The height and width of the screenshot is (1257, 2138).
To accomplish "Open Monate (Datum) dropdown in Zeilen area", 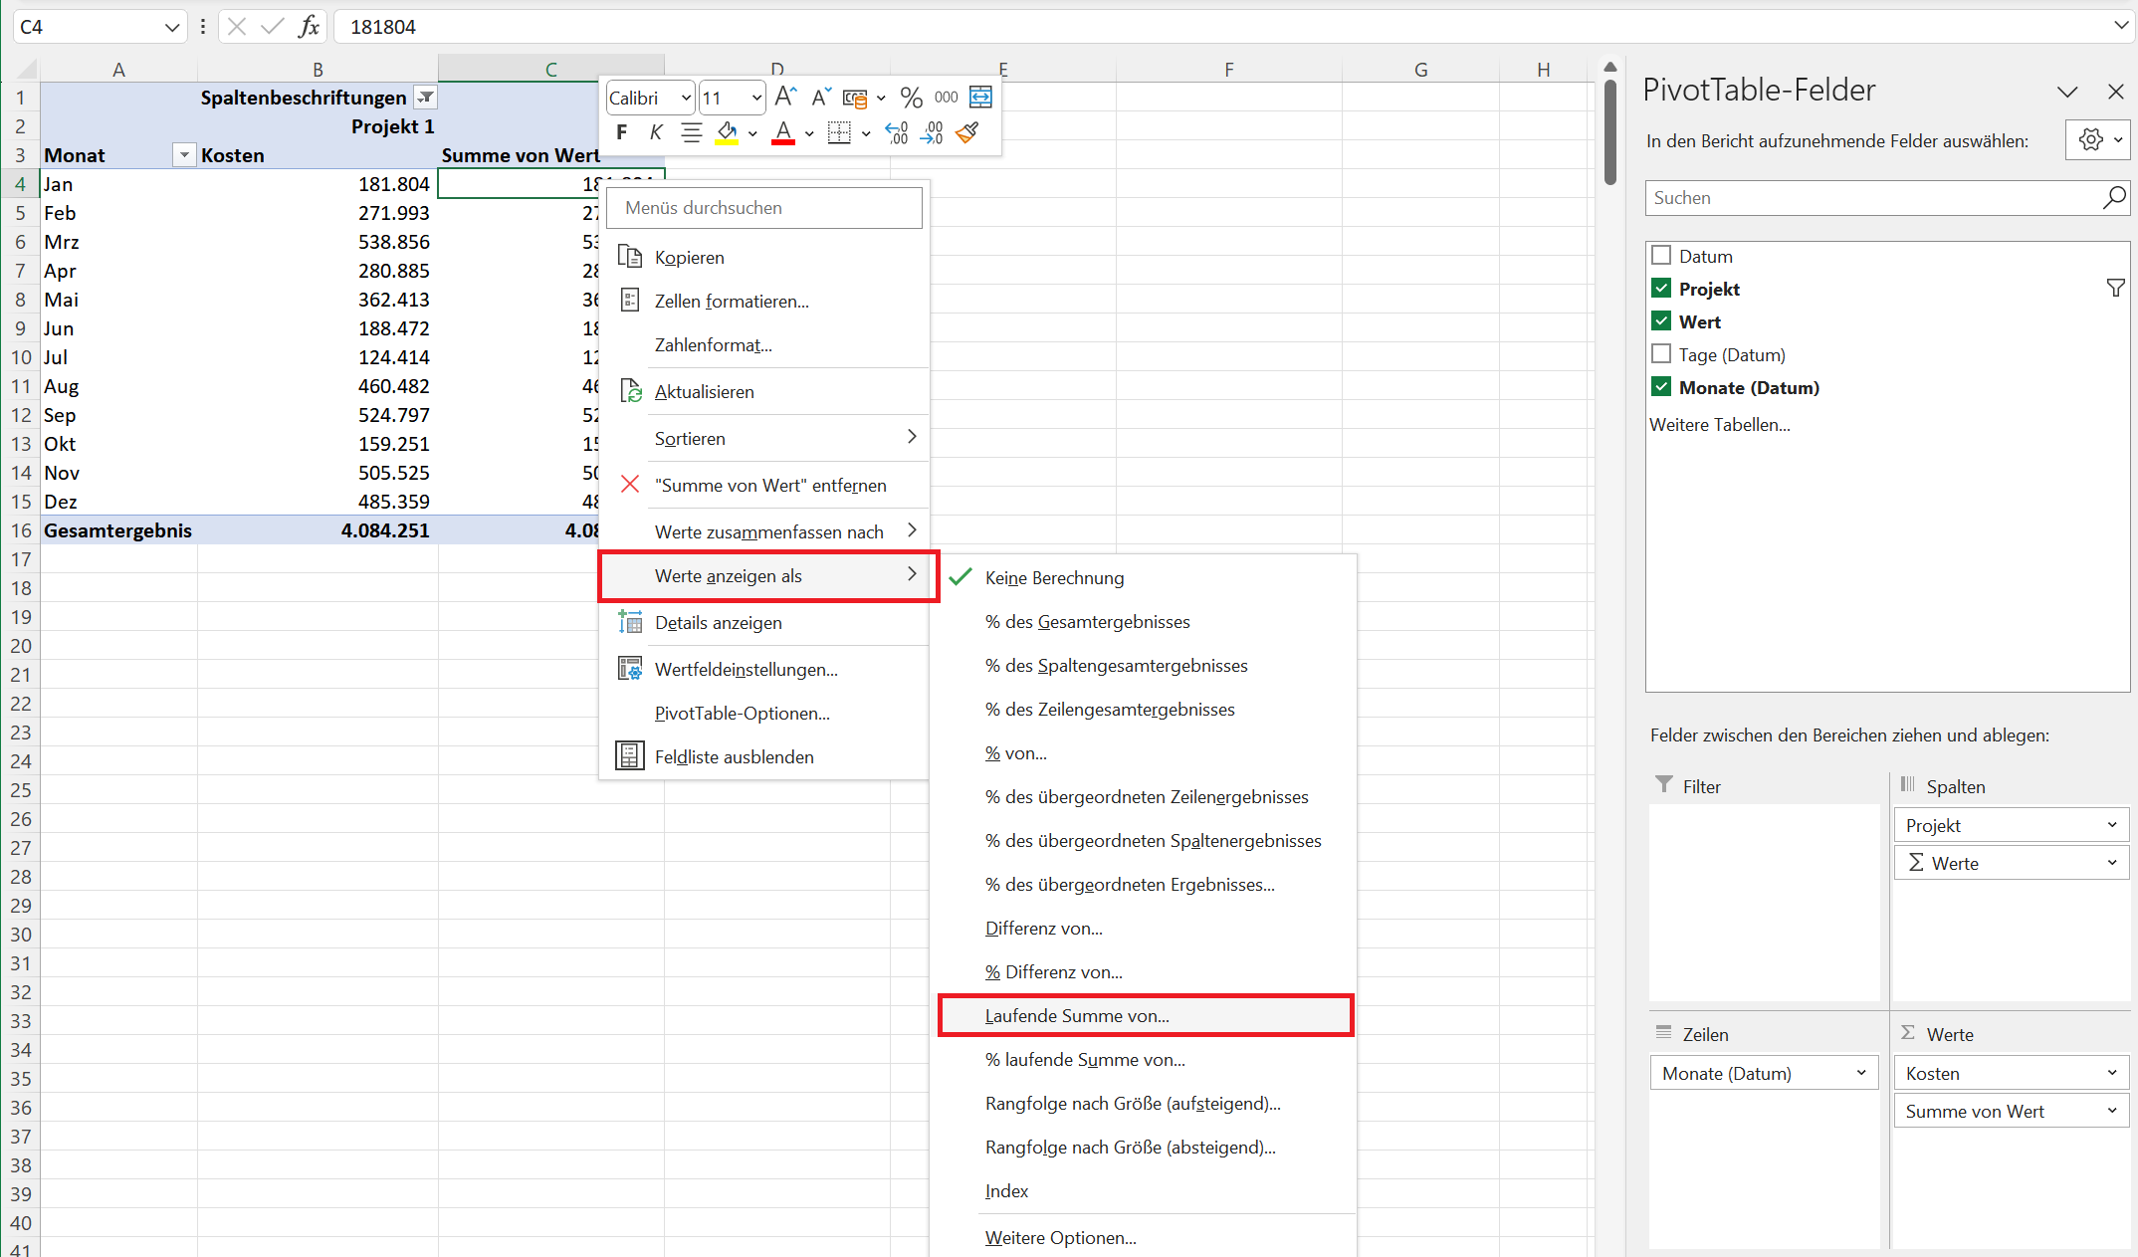I will click(1861, 1073).
